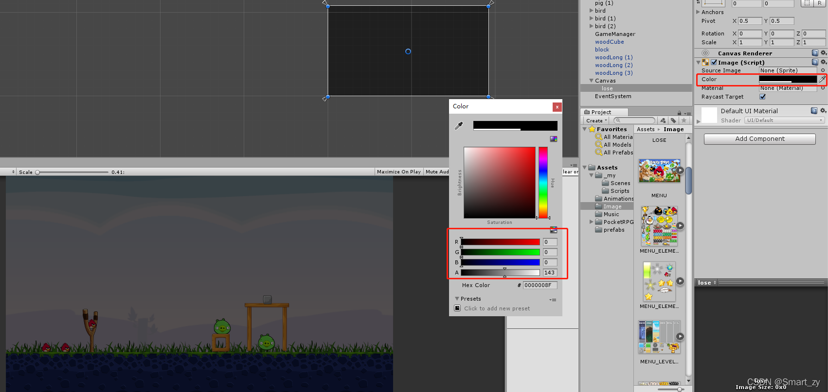Pick a color with the Color window eyedropper
Image resolution: width=828 pixels, height=392 pixels.
click(459, 126)
